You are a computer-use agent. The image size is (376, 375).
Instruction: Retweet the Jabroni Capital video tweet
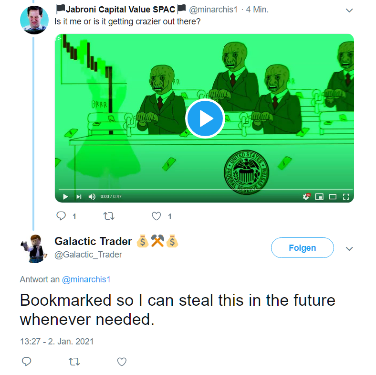tap(109, 216)
